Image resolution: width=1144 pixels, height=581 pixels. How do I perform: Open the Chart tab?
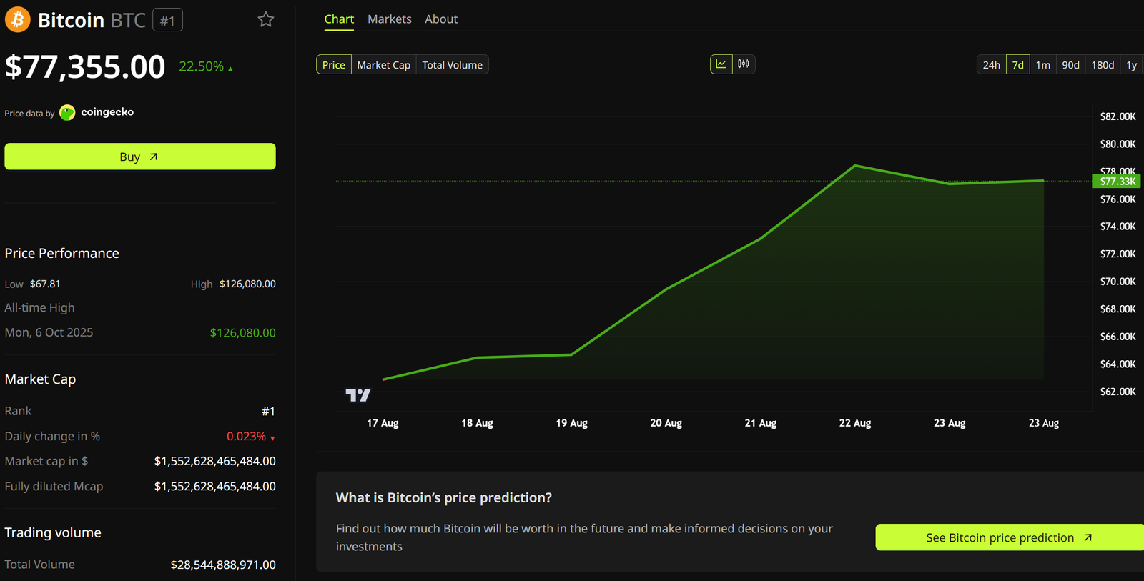(339, 19)
